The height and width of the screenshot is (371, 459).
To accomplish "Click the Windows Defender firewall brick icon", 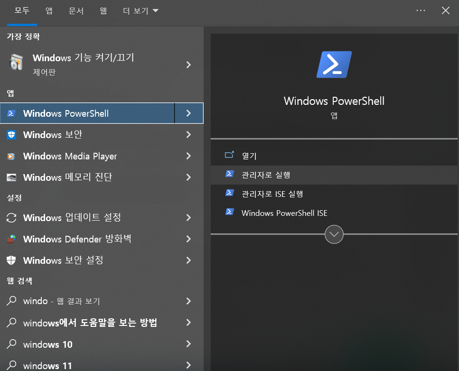I will coord(11,239).
